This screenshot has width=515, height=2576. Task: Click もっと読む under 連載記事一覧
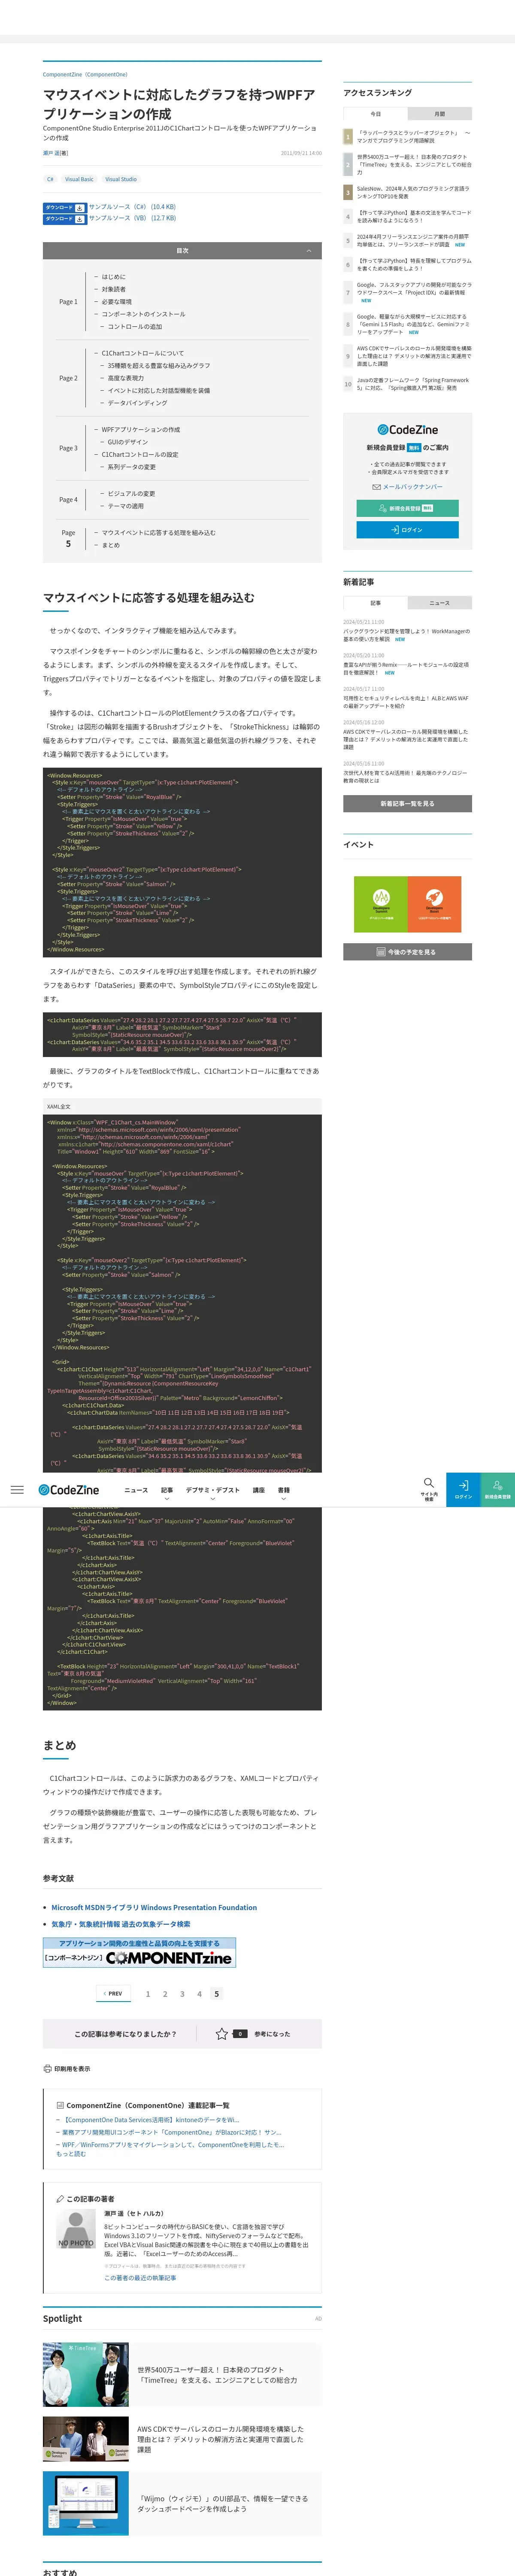pyautogui.click(x=71, y=2153)
